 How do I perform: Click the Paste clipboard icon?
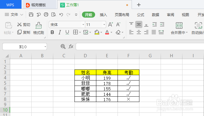pyautogui.click(x=9, y=25)
